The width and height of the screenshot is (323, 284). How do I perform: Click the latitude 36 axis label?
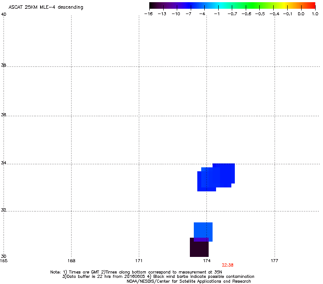coord(3,114)
